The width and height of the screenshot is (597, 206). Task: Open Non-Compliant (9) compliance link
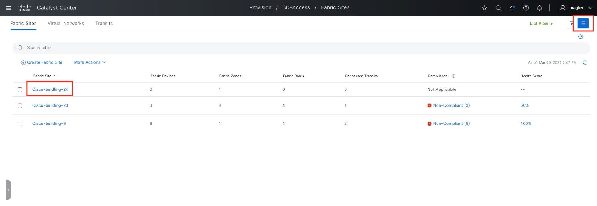pyautogui.click(x=451, y=123)
